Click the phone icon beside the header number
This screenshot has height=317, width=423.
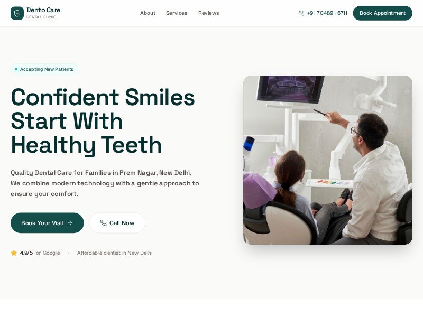click(301, 13)
